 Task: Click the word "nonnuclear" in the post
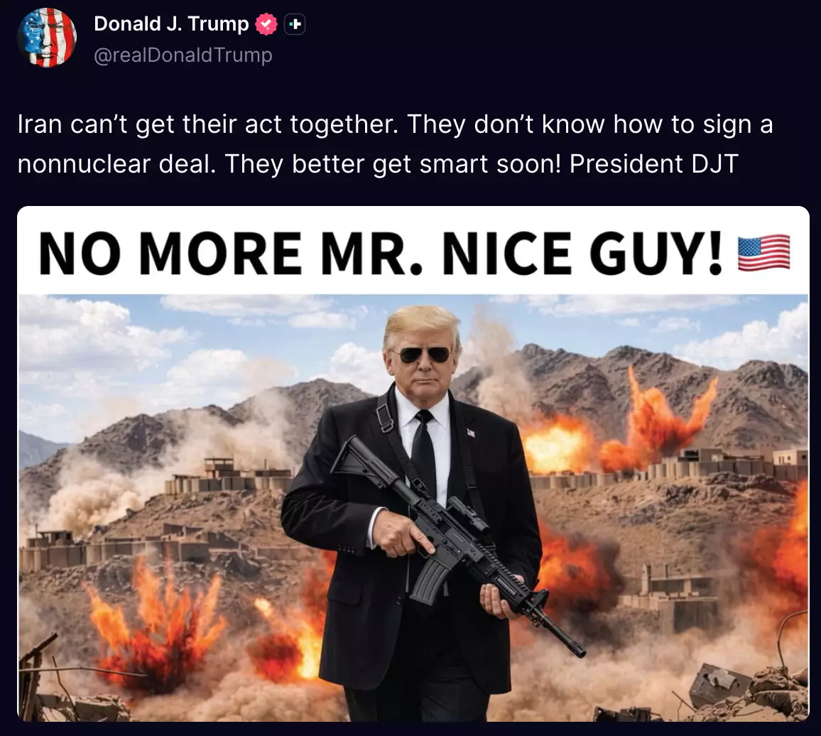pos(84,164)
